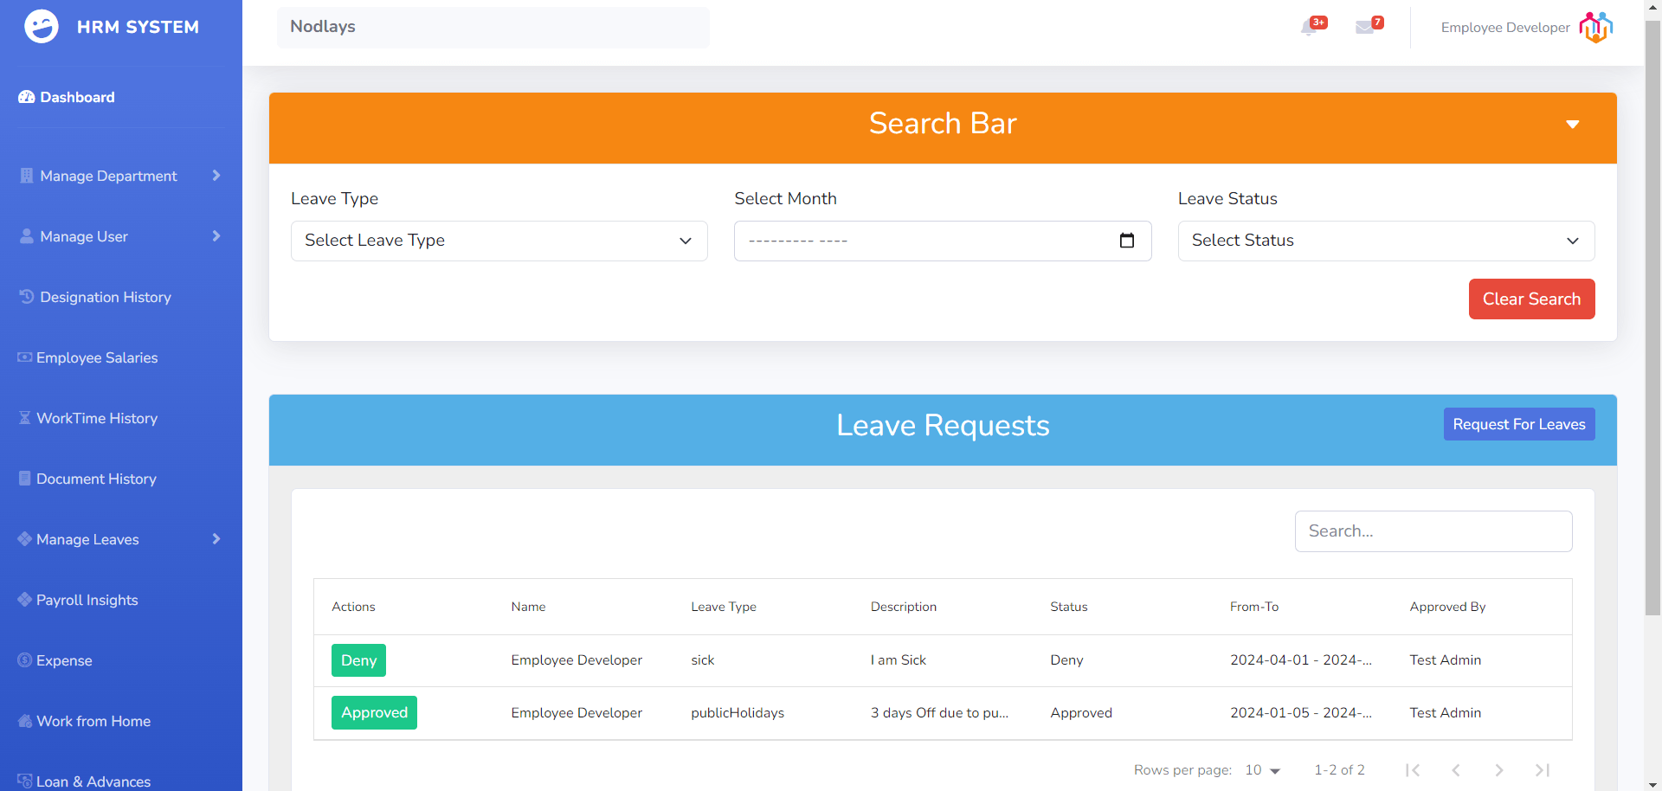Go to the next page of results
Image resolution: width=1662 pixels, height=791 pixels.
pyautogui.click(x=1499, y=770)
